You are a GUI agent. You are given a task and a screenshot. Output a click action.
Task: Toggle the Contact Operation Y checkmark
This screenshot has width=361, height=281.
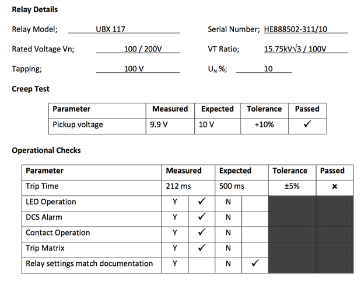202,233
